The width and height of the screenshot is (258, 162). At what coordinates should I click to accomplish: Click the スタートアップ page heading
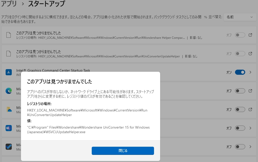[x=46, y=4]
